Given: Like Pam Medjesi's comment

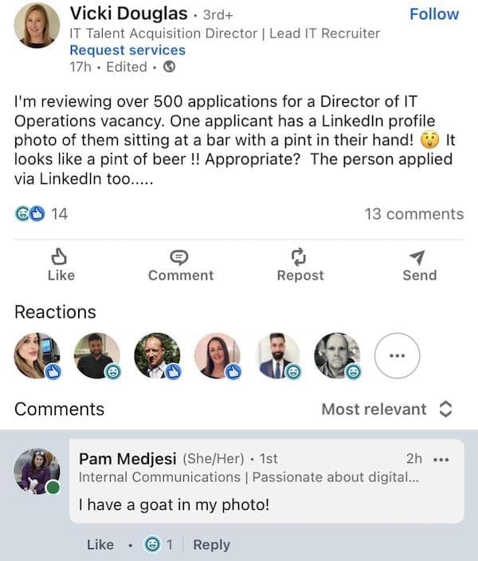Looking at the screenshot, I should pos(100,545).
